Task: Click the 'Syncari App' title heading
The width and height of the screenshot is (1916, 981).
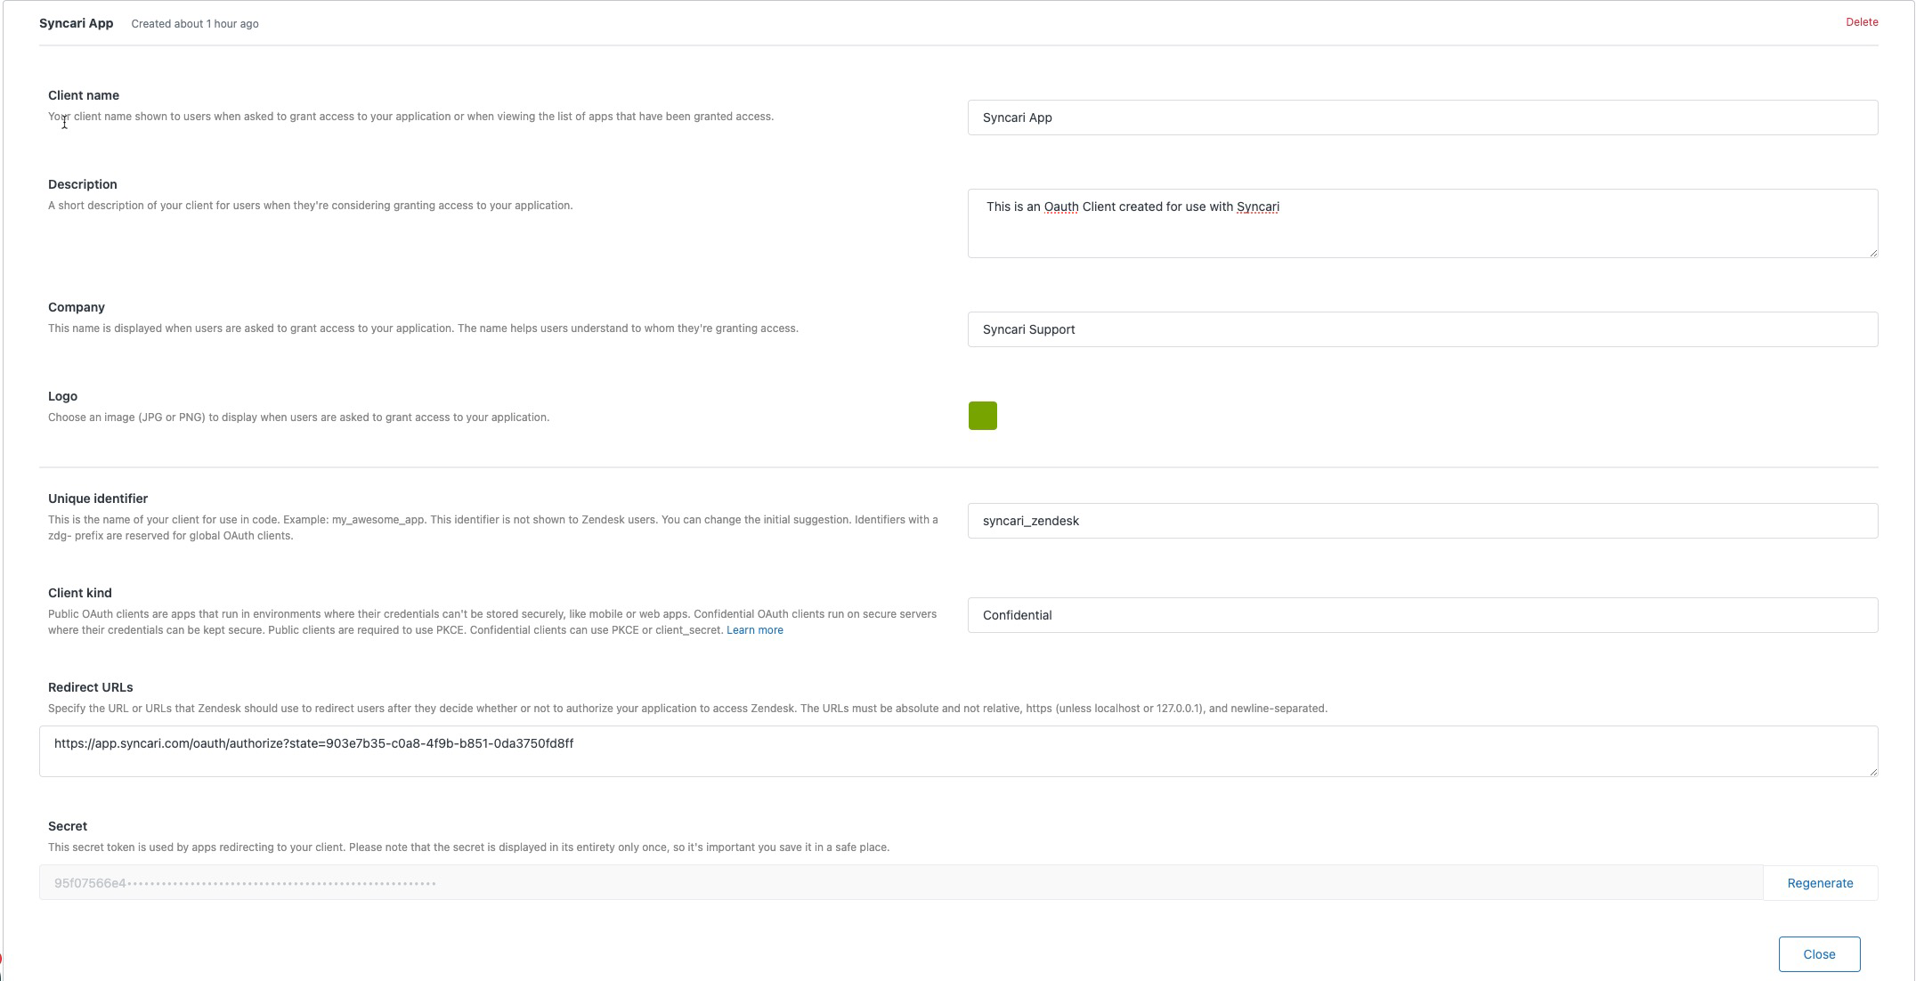Action: [77, 23]
